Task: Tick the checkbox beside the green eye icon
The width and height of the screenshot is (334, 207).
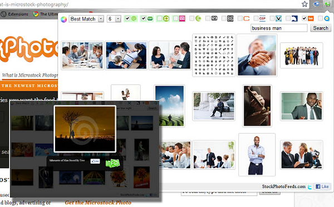Action: coord(159,18)
